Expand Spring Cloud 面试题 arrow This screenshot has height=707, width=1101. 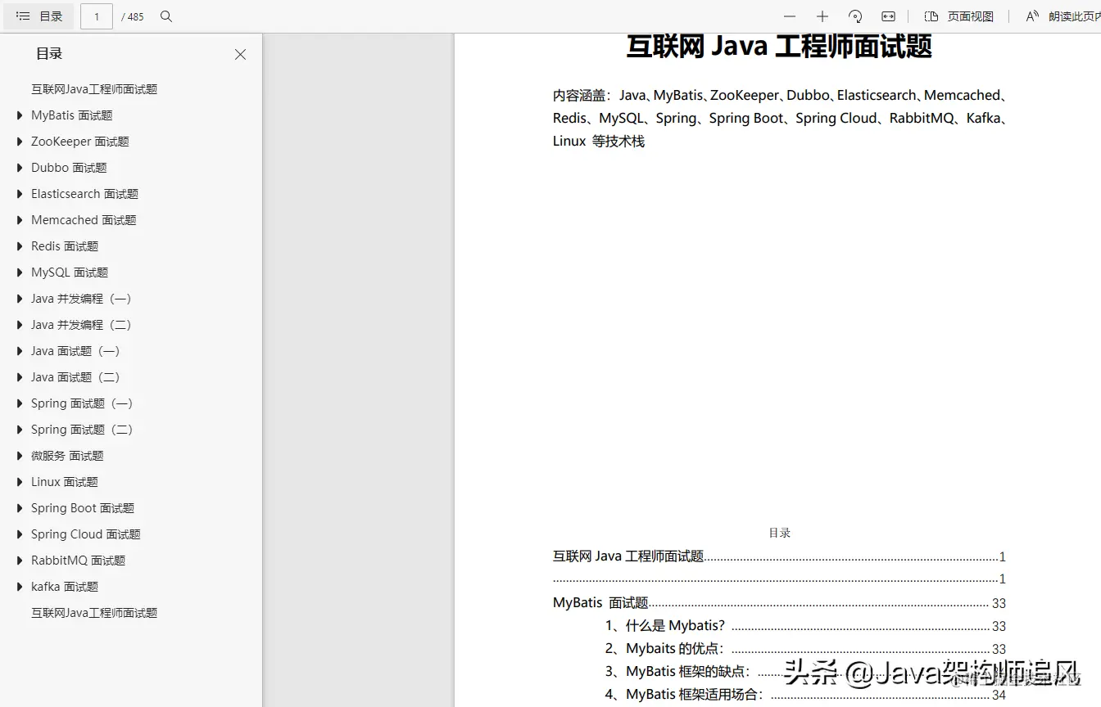[x=20, y=534]
